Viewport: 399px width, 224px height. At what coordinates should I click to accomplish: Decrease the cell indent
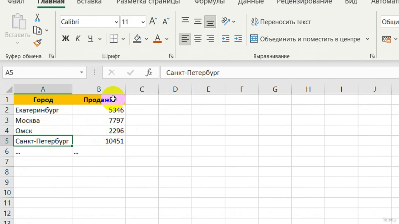pyautogui.click(x=225, y=39)
